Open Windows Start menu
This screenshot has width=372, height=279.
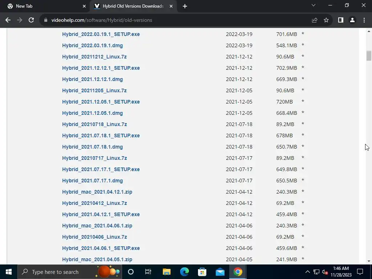point(9,272)
